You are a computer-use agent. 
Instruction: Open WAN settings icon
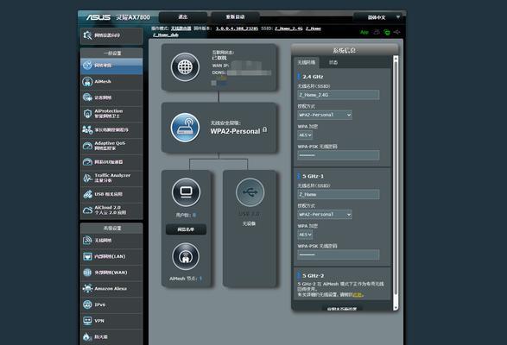coord(87,273)
